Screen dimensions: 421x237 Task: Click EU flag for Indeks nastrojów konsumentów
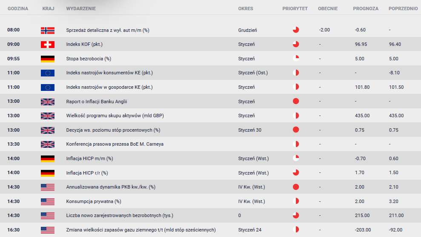click(48, 73)
